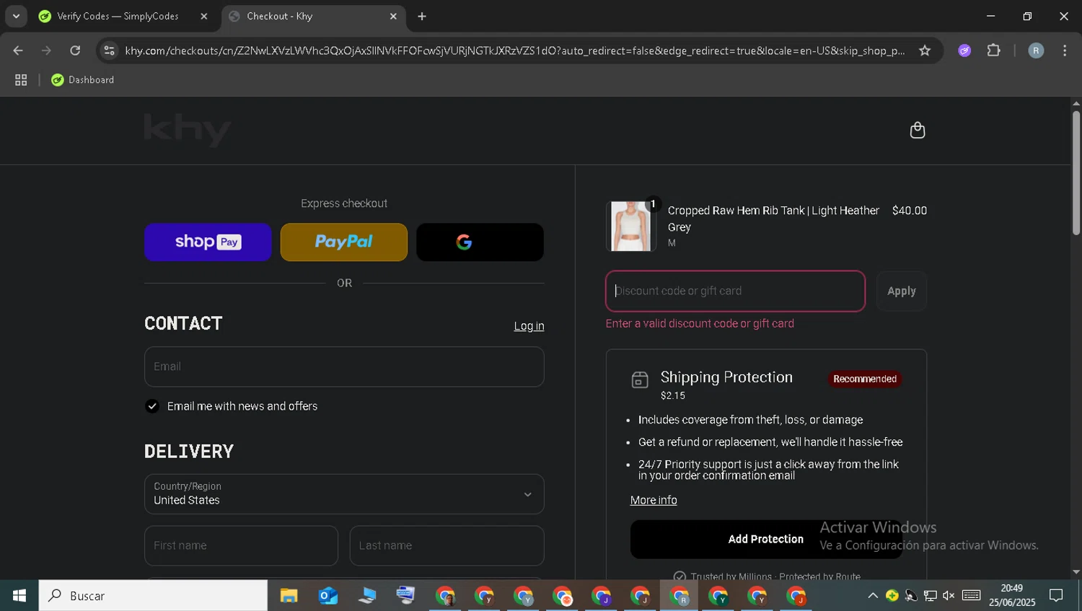Switch to Verify Codes — SimplyCodes tab
Image resolution: width=1082 pixels, height=611 pixels.
tap(118, 16)
